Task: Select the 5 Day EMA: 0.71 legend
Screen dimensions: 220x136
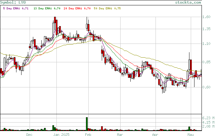Action: [16, 8]
